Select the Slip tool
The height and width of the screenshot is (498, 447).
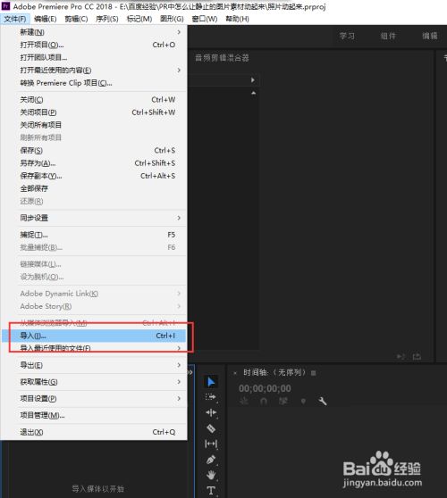pyautogui.click(x=211, y=444)
